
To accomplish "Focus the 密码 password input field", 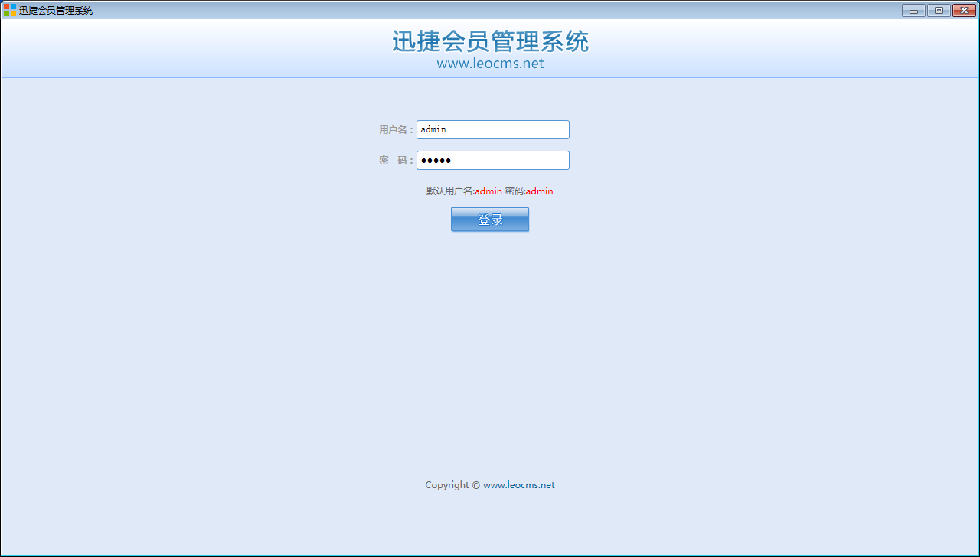I will tap(493, 161).
